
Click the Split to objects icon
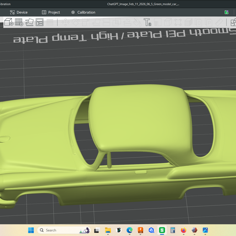(x=199, y=22)
